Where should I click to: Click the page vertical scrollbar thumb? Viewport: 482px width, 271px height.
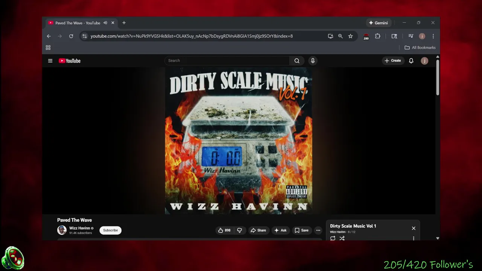click(437, 77)
